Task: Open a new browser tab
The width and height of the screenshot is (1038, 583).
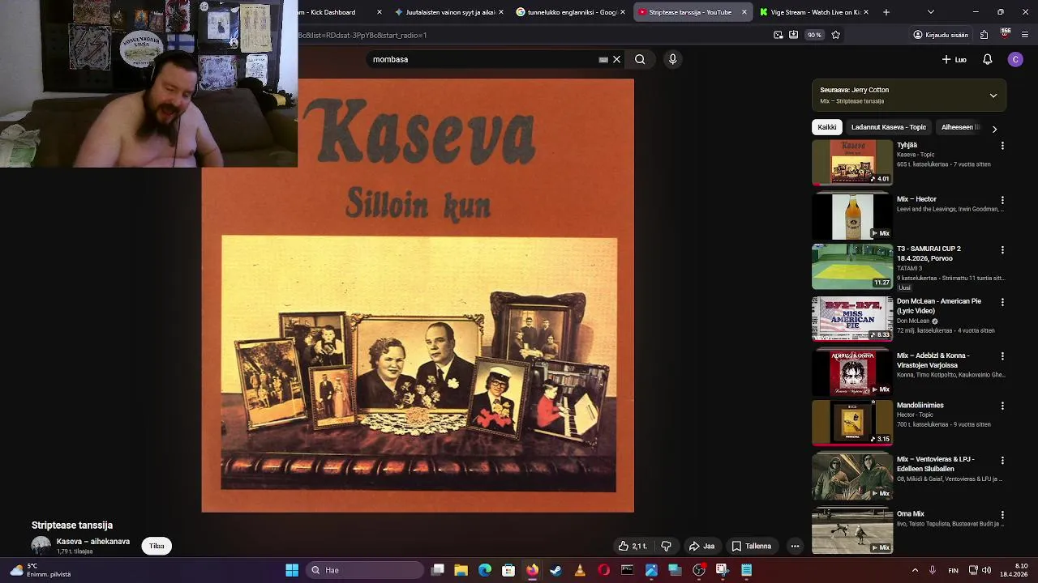Action: point(886,12)
